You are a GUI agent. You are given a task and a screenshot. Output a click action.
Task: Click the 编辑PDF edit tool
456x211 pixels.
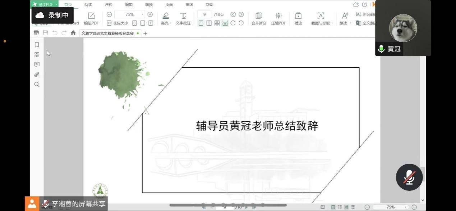click(x=91, y=18)
